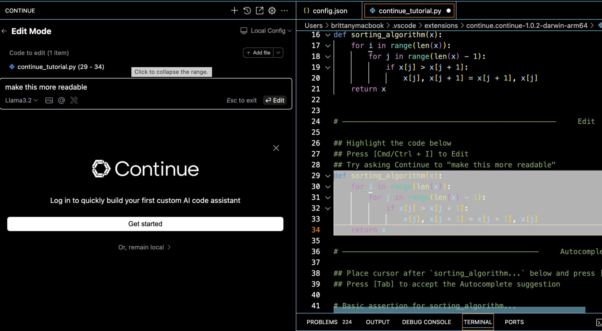The image size is (602, 331).
Task: Show the DEBUG CONSOLE tab
Action: click(426, 322)
